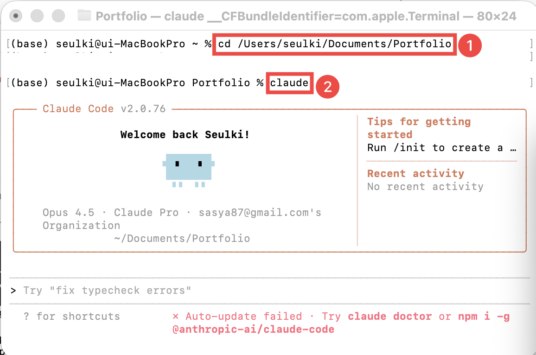Click the "Welcome back Seulki!" text
The height and width of the screenshot is (355, 536).
[x=185, y=135]
